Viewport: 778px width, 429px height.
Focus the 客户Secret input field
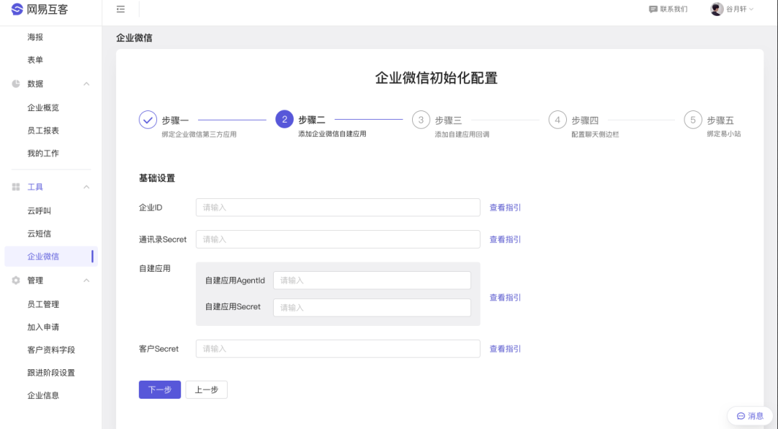(x=338, y=348)
